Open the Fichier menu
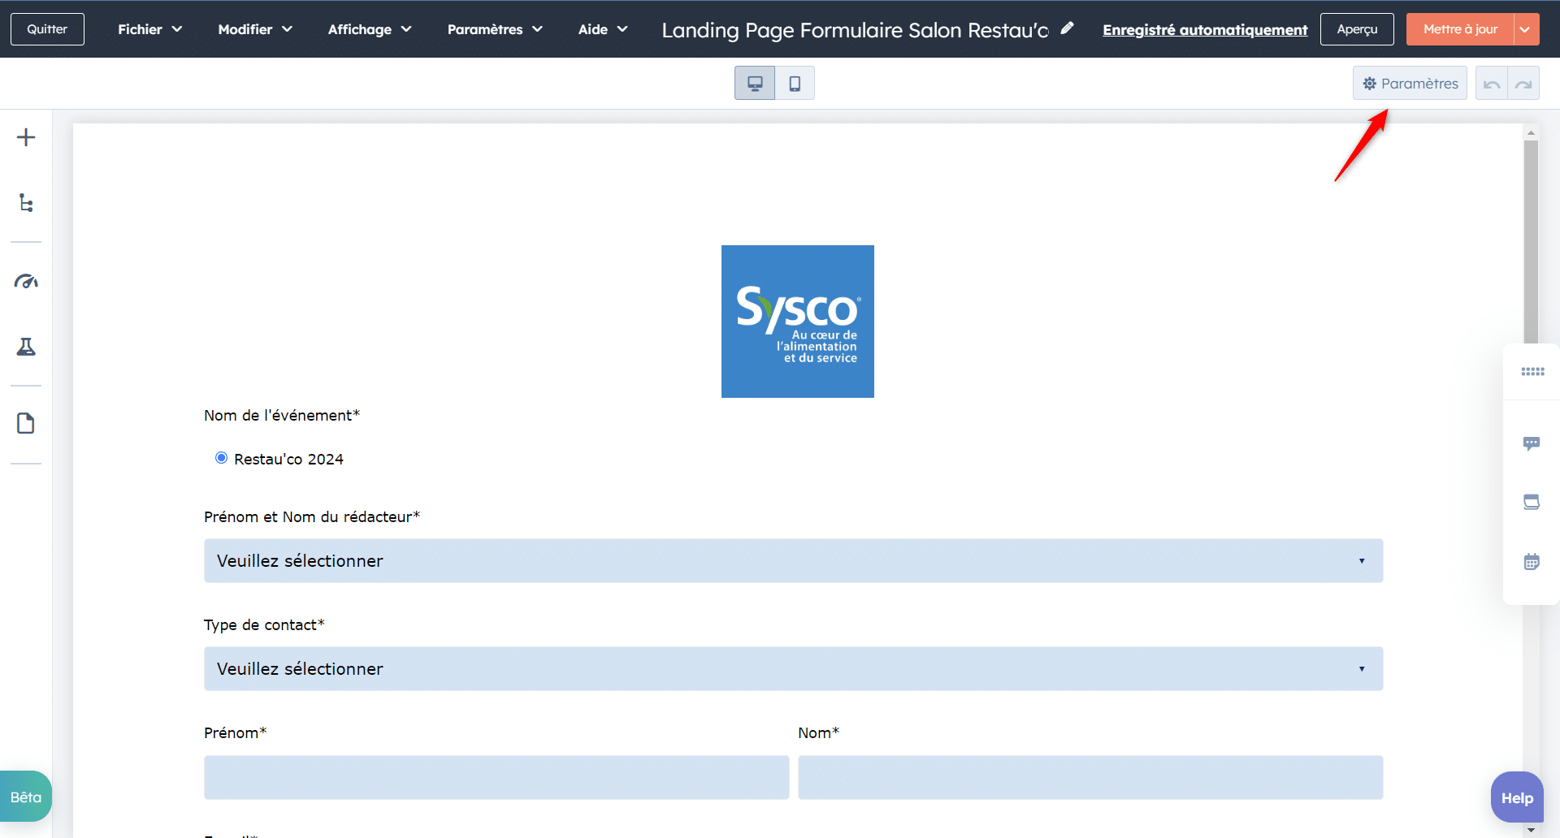The width and height of the screenshot is (1560, 838). pyautogui.click(x=149, y=29)
